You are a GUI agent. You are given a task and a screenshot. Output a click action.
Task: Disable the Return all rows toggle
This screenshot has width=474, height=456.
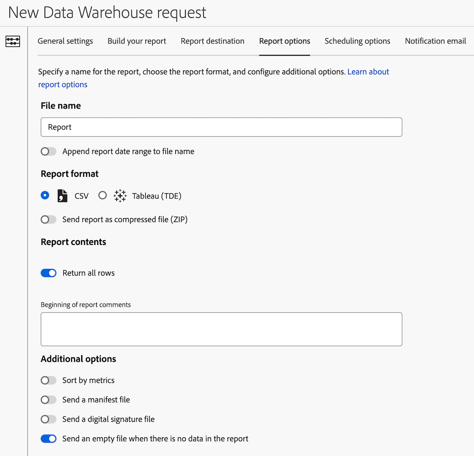point(49,273)
